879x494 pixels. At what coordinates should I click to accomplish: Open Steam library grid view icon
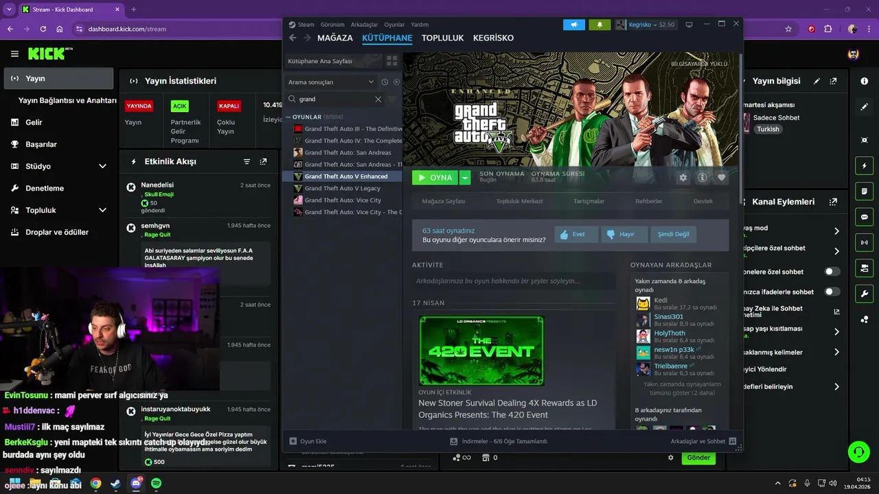392,60
